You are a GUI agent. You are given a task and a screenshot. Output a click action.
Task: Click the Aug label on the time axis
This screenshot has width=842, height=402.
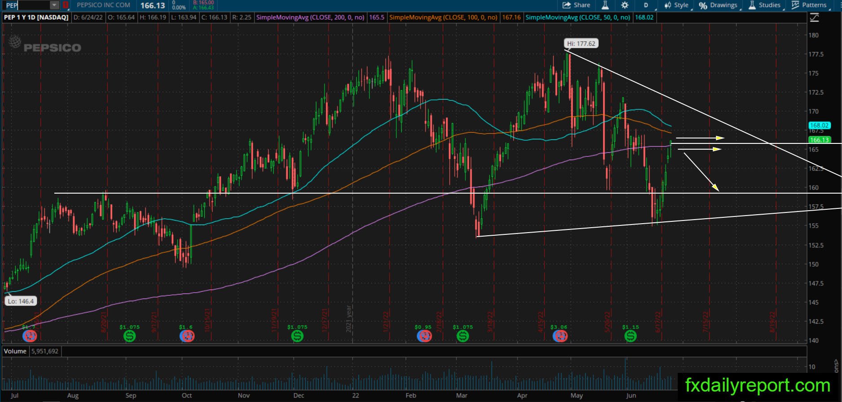point(73,395)
